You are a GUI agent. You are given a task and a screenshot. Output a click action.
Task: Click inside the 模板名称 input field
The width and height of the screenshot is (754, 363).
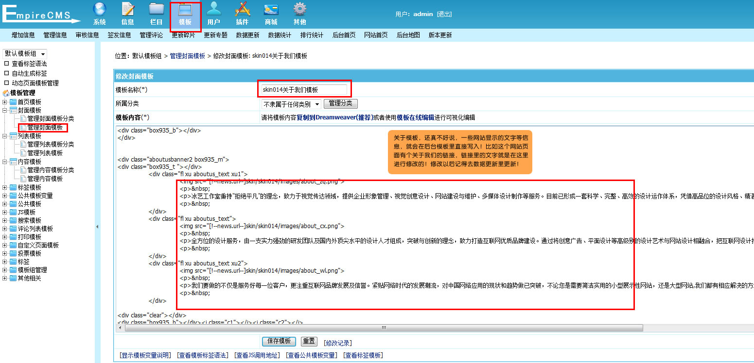tap(305, 89)
